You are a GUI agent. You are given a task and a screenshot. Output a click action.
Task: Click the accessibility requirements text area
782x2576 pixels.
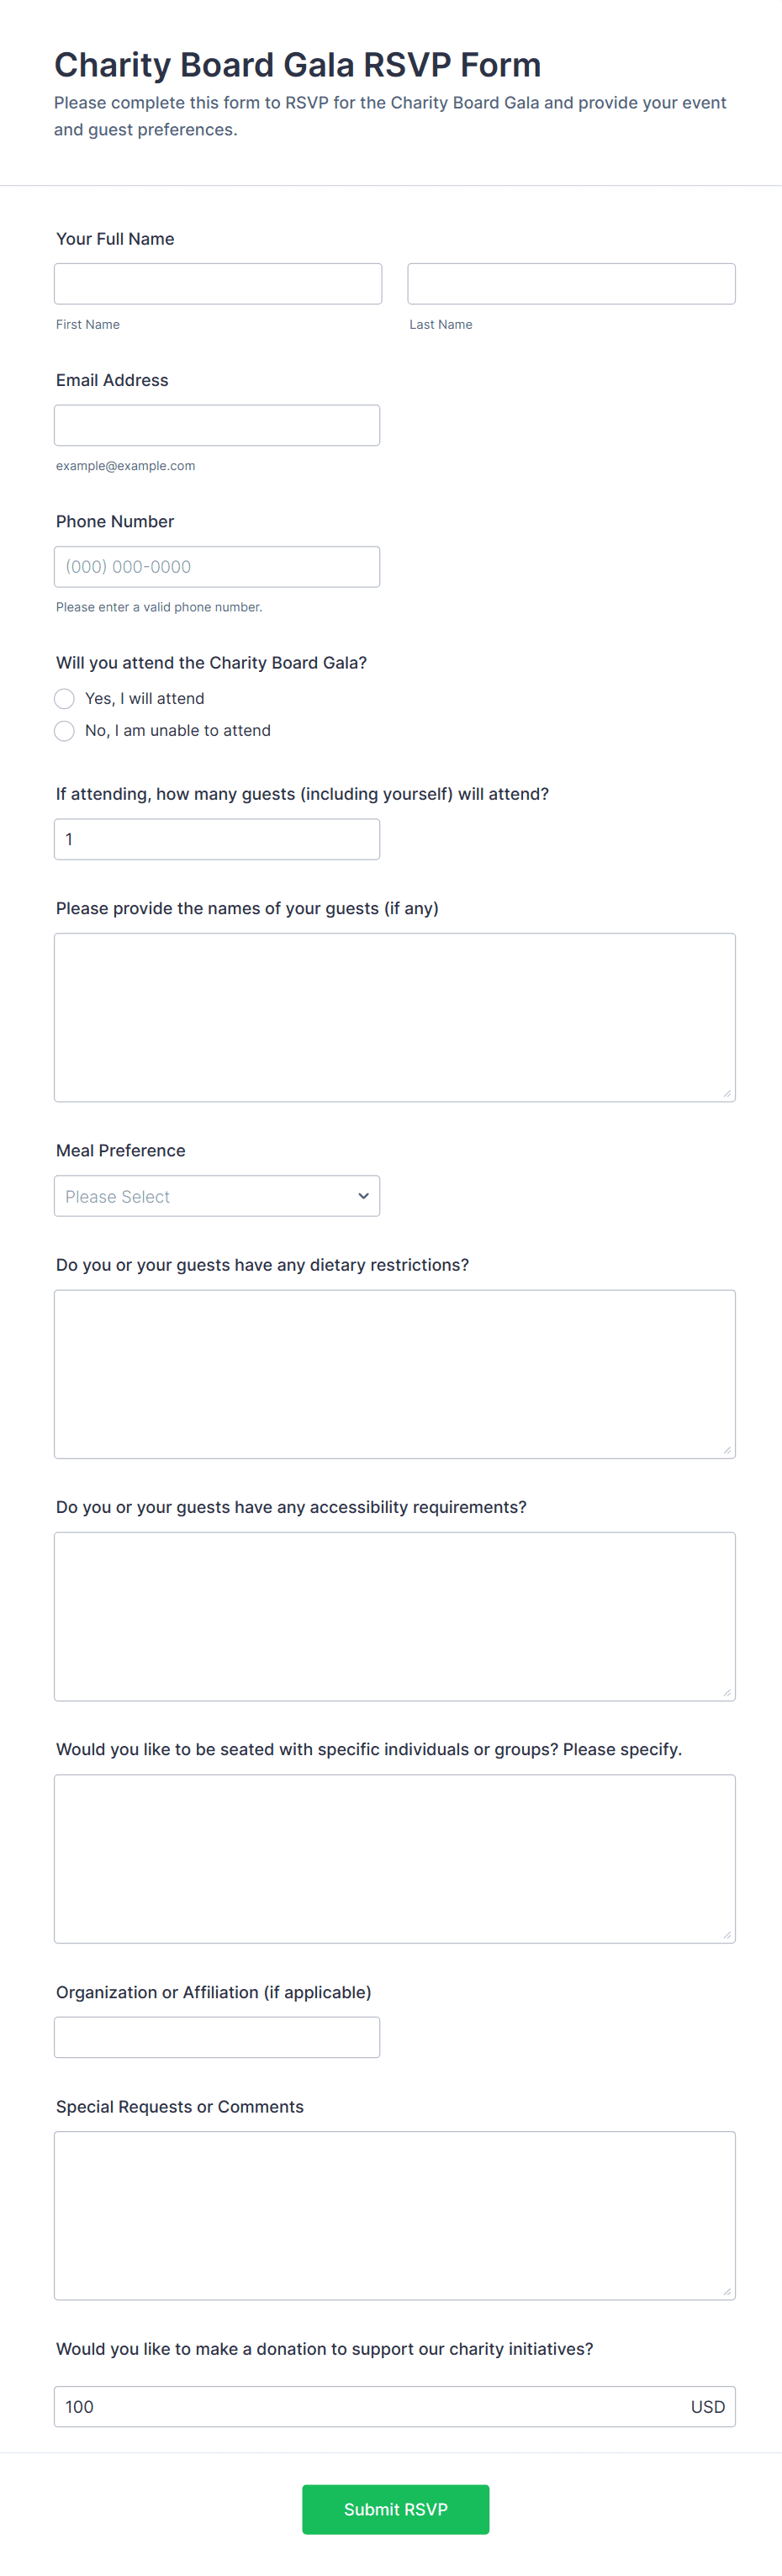(395, 1616)
